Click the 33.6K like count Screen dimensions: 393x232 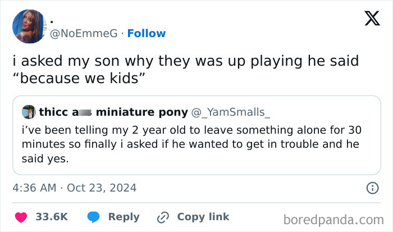pos(52,217)
